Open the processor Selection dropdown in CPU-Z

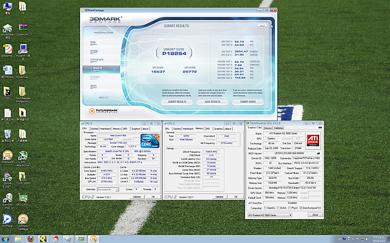coord(108,189)
